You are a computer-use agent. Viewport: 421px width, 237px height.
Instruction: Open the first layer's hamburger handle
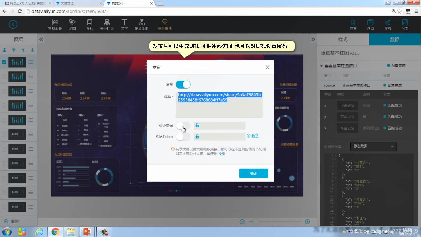[31, 62]
